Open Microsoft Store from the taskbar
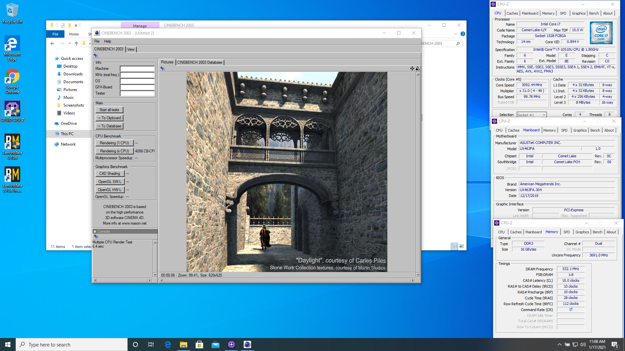Viewport: 625px width, 351px height. pos(200,344)
